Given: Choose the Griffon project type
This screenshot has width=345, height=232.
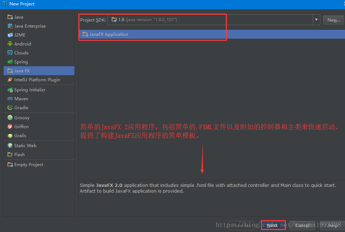Looking at the screenshot, I should tap(39, 127).
